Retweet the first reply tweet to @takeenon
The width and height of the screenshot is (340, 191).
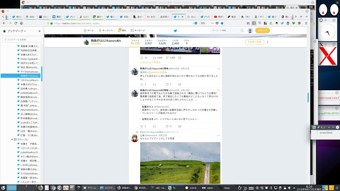[x=155, y=84]
